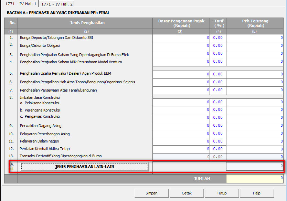
Task: Switch to the 1771 - IV Hal. 2 tab
Action: [x=57, y=4]
